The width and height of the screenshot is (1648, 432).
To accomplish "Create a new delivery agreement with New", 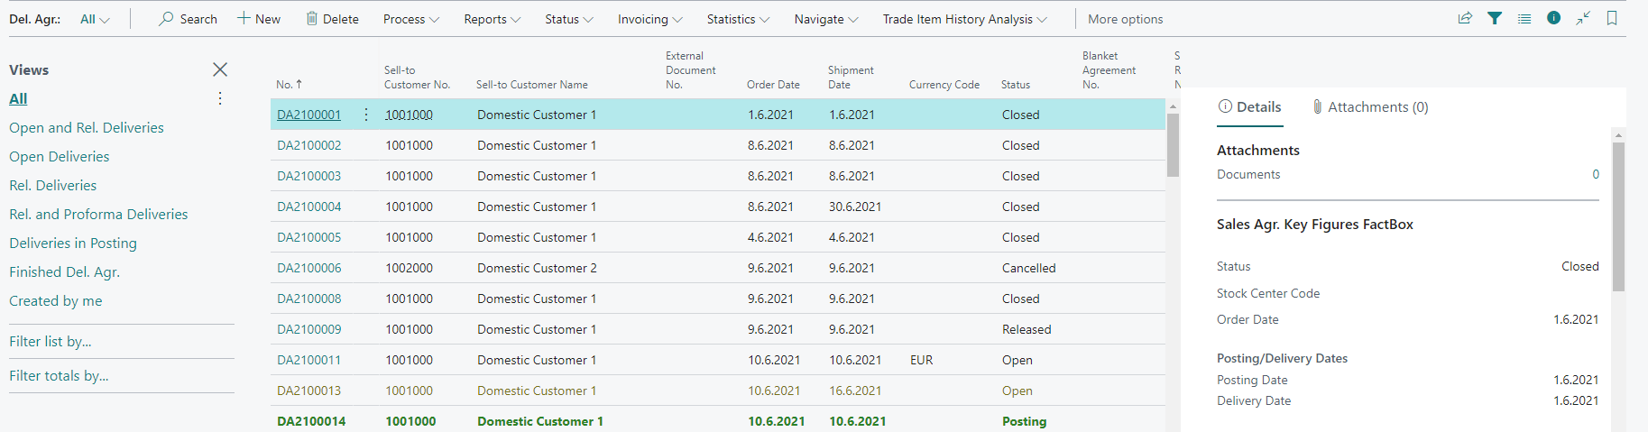I will tap(259, 19).
